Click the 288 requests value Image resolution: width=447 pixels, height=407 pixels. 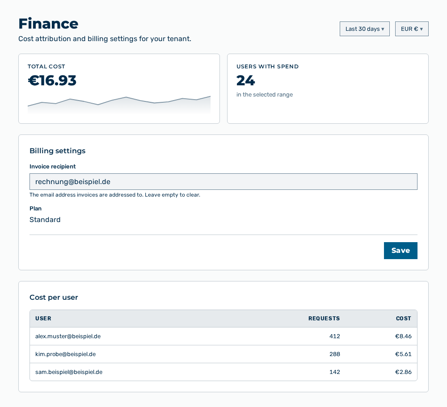(335, 354)
